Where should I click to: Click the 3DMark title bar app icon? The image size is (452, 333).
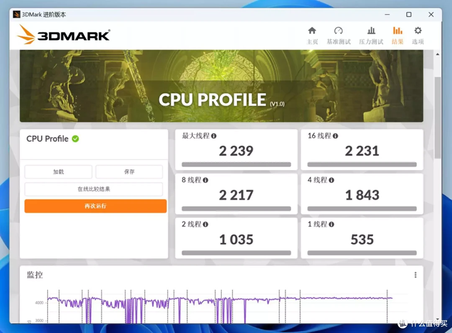tap(16, 14)
